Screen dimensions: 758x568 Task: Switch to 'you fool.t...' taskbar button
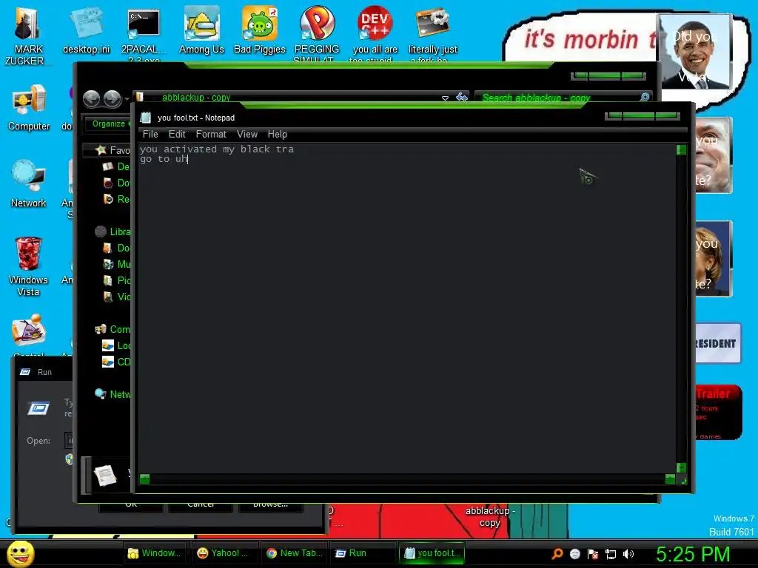pos(432,553)
